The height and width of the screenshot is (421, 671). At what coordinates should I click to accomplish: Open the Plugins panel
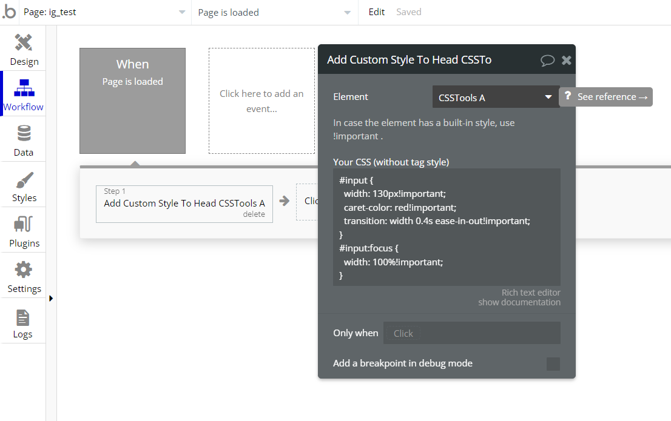[23, 230]
